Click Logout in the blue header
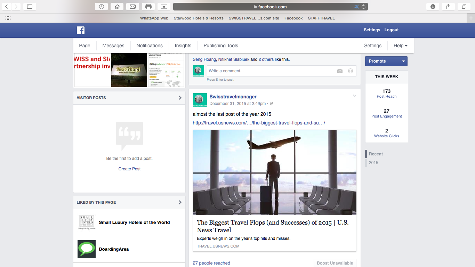 pyautogui.click(x=391, y=30)
